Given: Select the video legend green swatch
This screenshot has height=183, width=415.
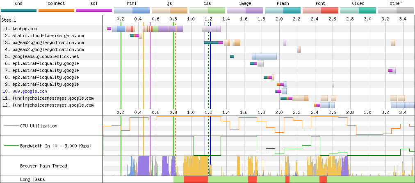Looking at the screenshot, I should 358,10.
